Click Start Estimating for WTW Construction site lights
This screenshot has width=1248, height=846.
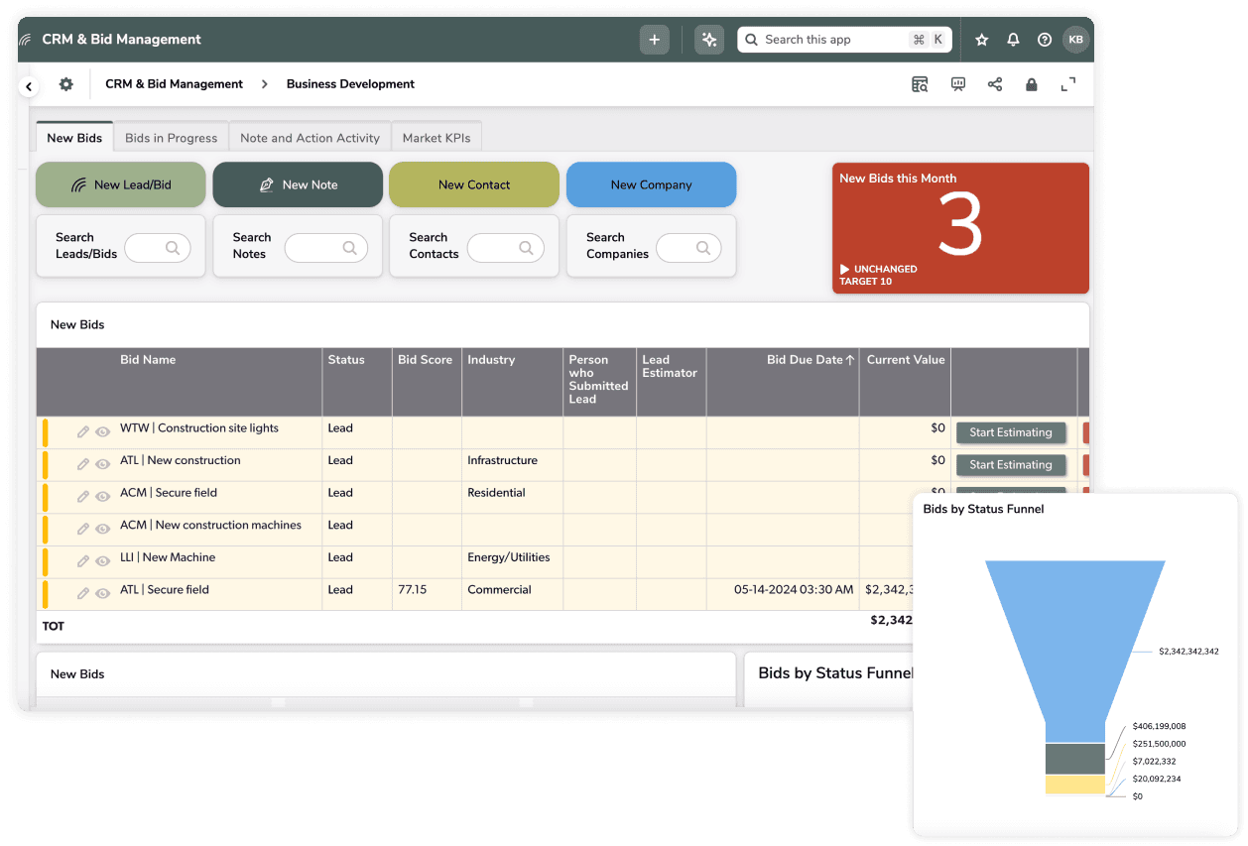1011,432
